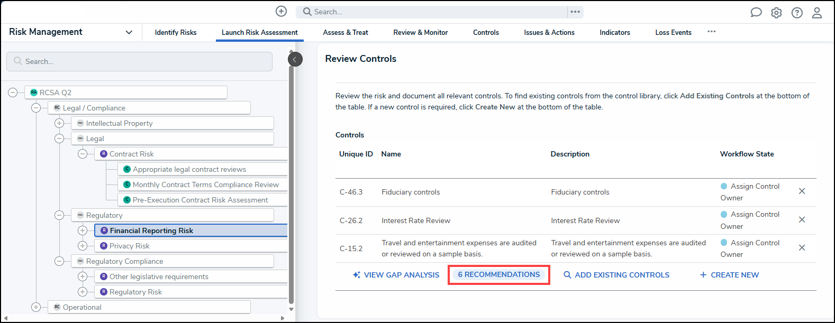The image size is (835, 323).
Task: Open the help question mark icon
Action: pos(797,13)
